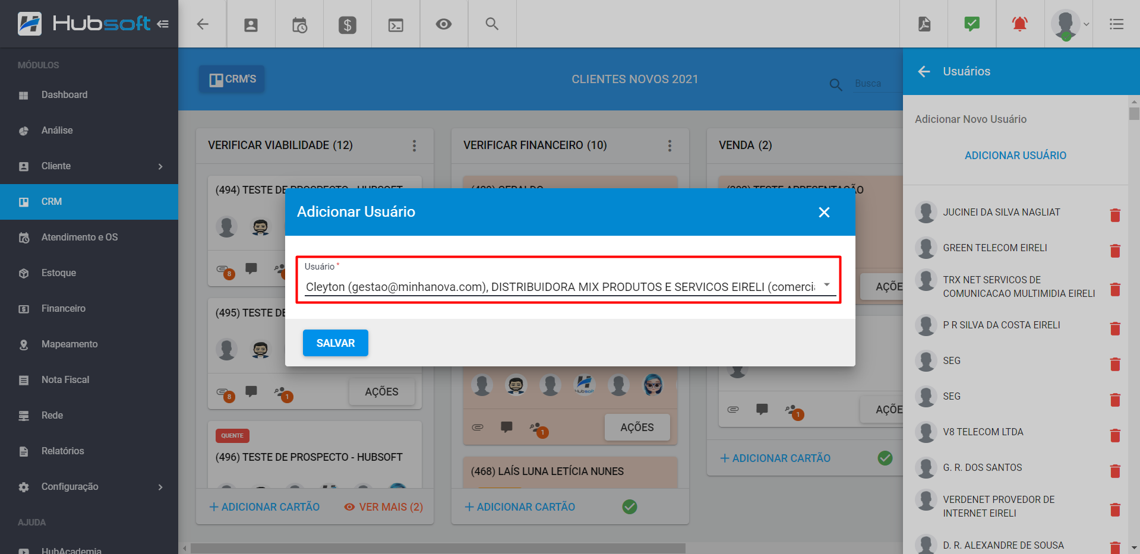Image resolution: width=1140 pixels, height=554 pixels.
Task: Add card to VENDA column
Action: coord(775,458)
